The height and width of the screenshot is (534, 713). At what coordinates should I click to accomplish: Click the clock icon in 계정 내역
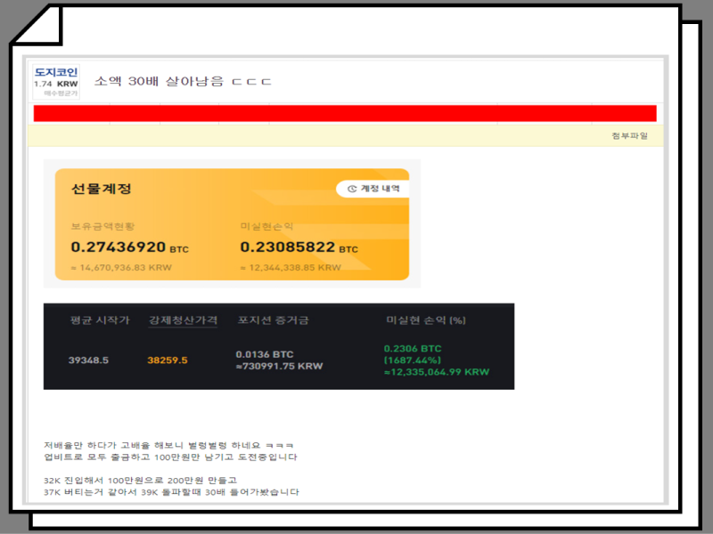pyautogui.click(x=352, y=189)
